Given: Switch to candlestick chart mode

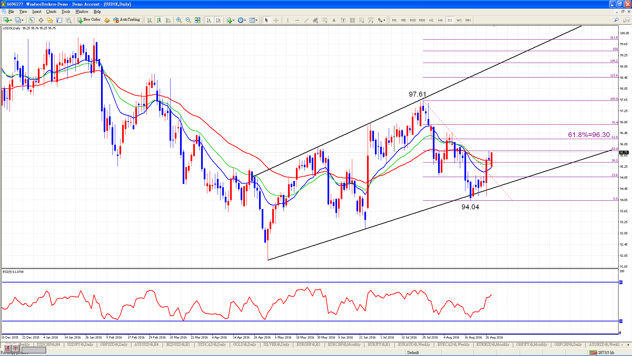Looking at the screenshot, I should point(159,20).
